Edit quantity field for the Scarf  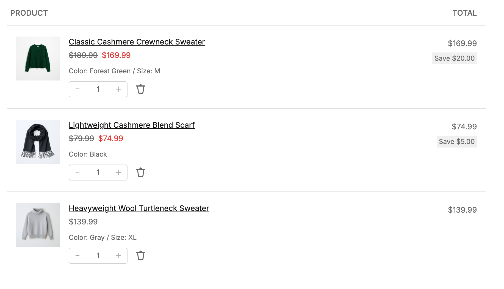pos(98,172)
